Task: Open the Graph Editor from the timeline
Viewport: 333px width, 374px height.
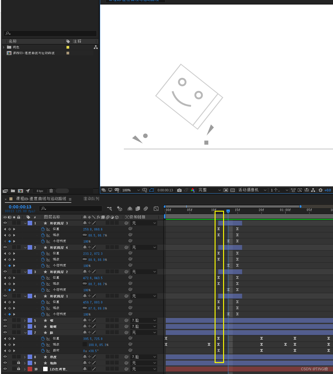Action: click(x=156, y=209)
